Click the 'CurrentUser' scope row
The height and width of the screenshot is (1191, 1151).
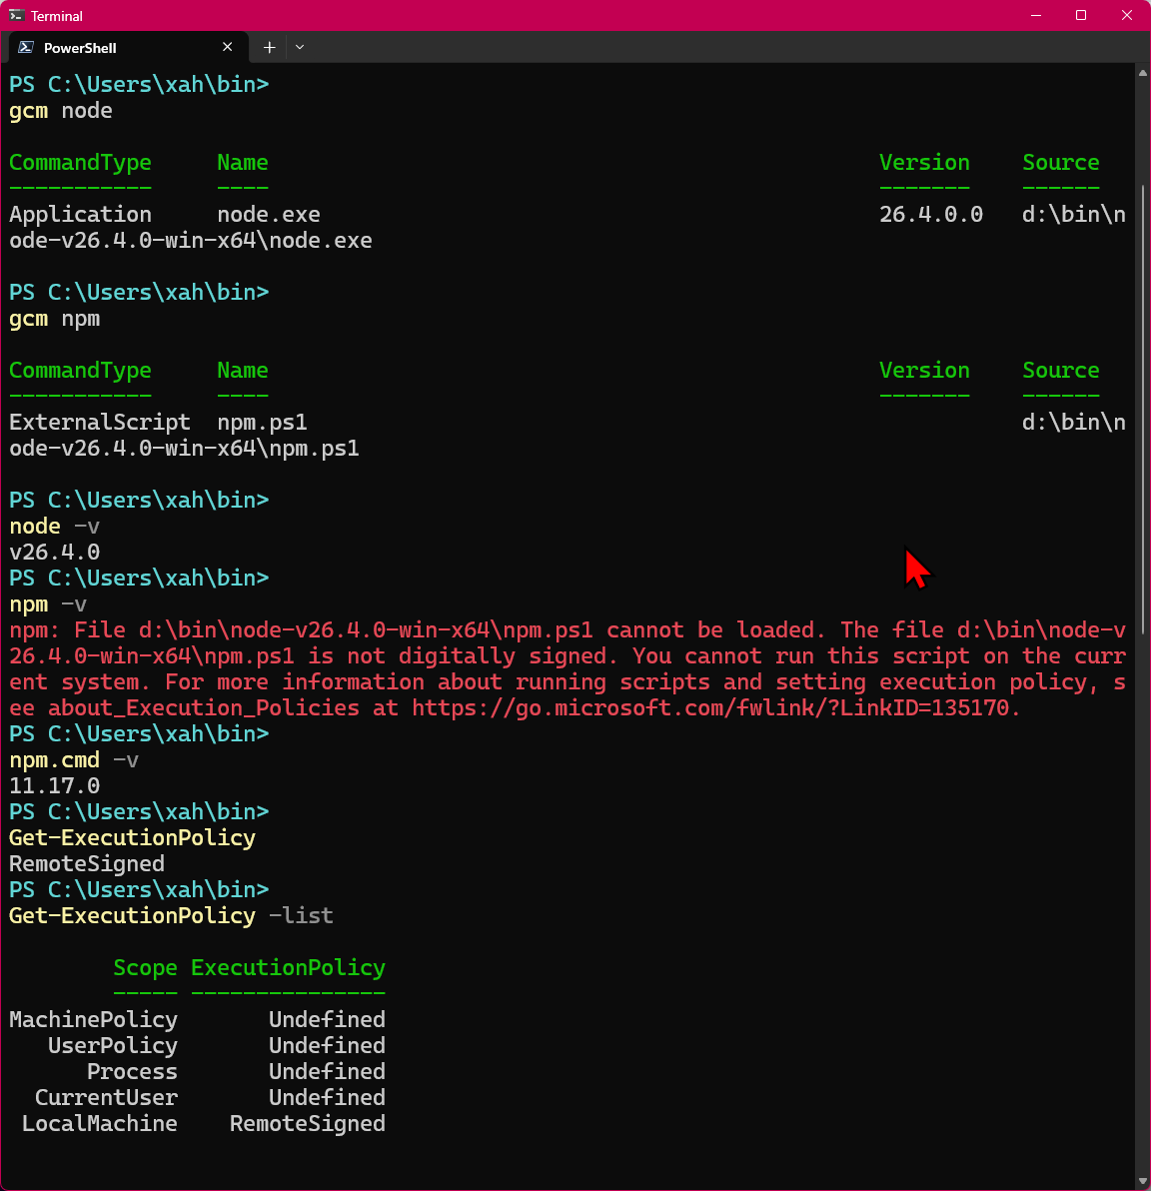coord(211,1097)
